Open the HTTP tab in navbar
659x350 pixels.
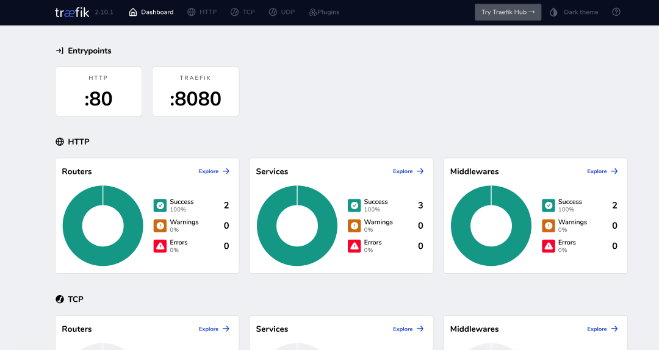coord(202,12)
